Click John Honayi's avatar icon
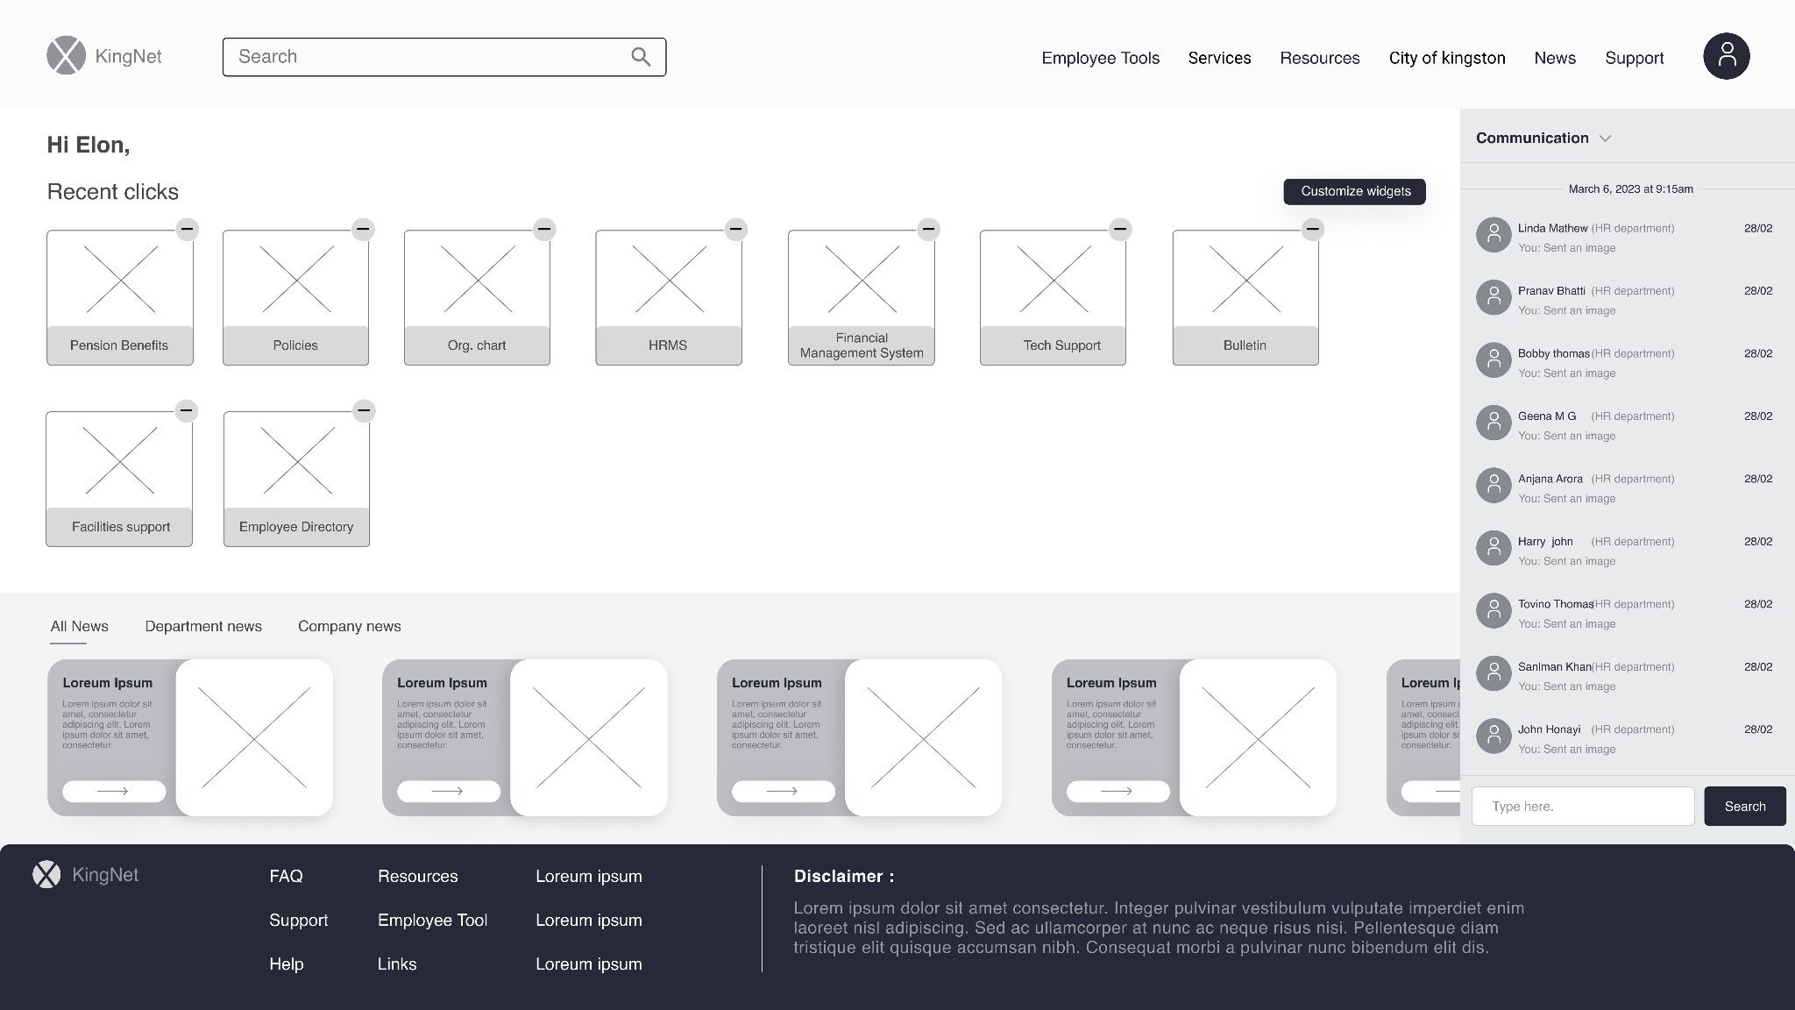Image resolution: width=1795 pixels, height=1010 pixels. pos(1493,736)
